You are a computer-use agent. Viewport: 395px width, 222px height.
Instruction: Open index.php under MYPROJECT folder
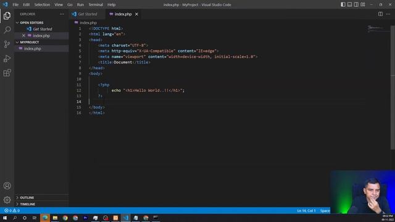(x=33, y=49)
